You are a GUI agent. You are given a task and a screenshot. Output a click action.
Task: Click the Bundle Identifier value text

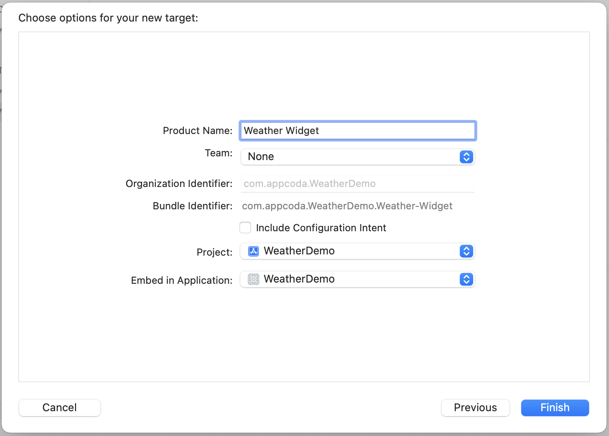tap(347, 206)
